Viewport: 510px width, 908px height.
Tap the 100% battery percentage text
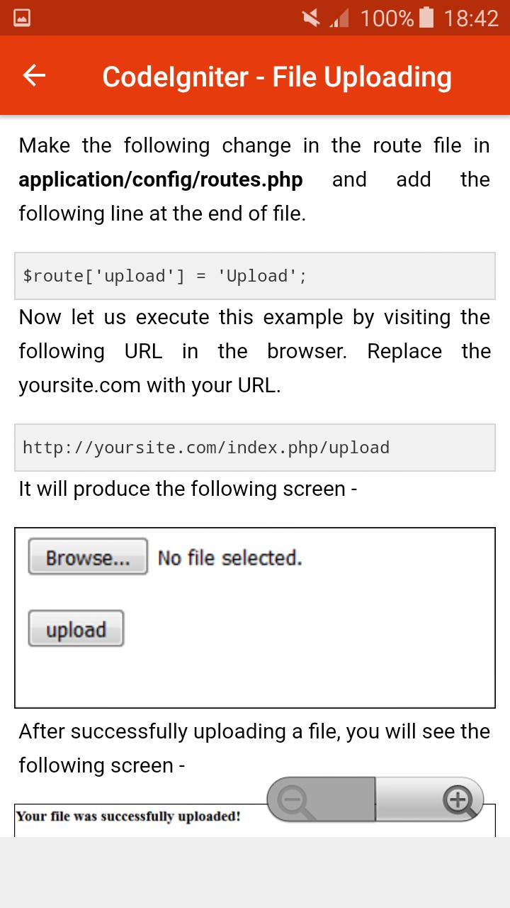(386, 18)
